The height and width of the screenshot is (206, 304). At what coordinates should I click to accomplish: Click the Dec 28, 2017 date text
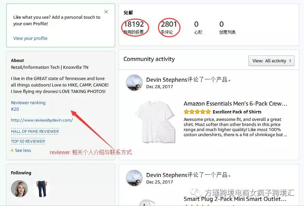(x=159, y=87)
